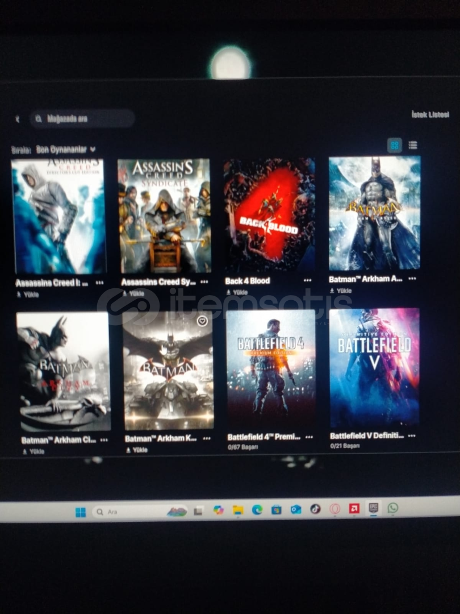Launch Microsoft Edge from the taskbar

257,509
